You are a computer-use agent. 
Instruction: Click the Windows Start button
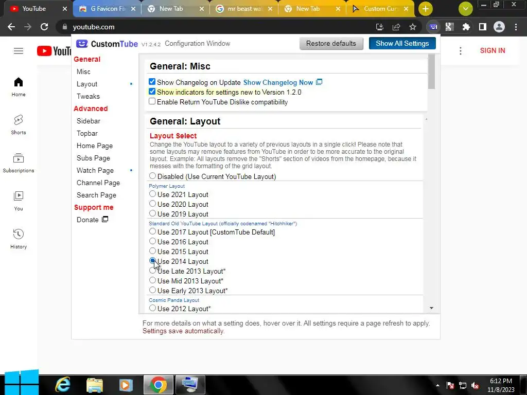point(21,383)
